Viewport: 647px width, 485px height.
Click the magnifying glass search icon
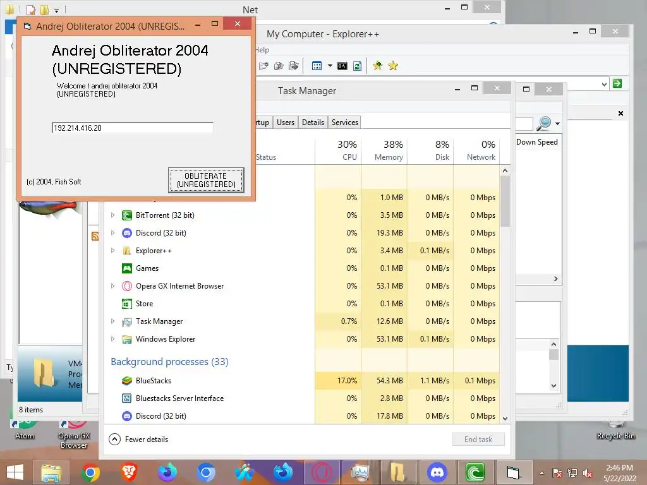(x=544, y=123)
